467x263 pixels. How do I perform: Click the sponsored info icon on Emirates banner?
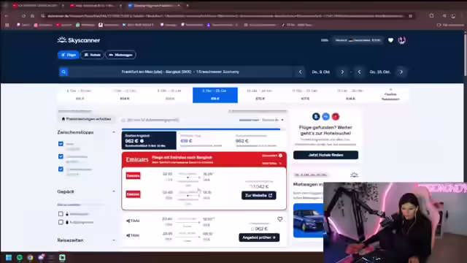(280, 156)
